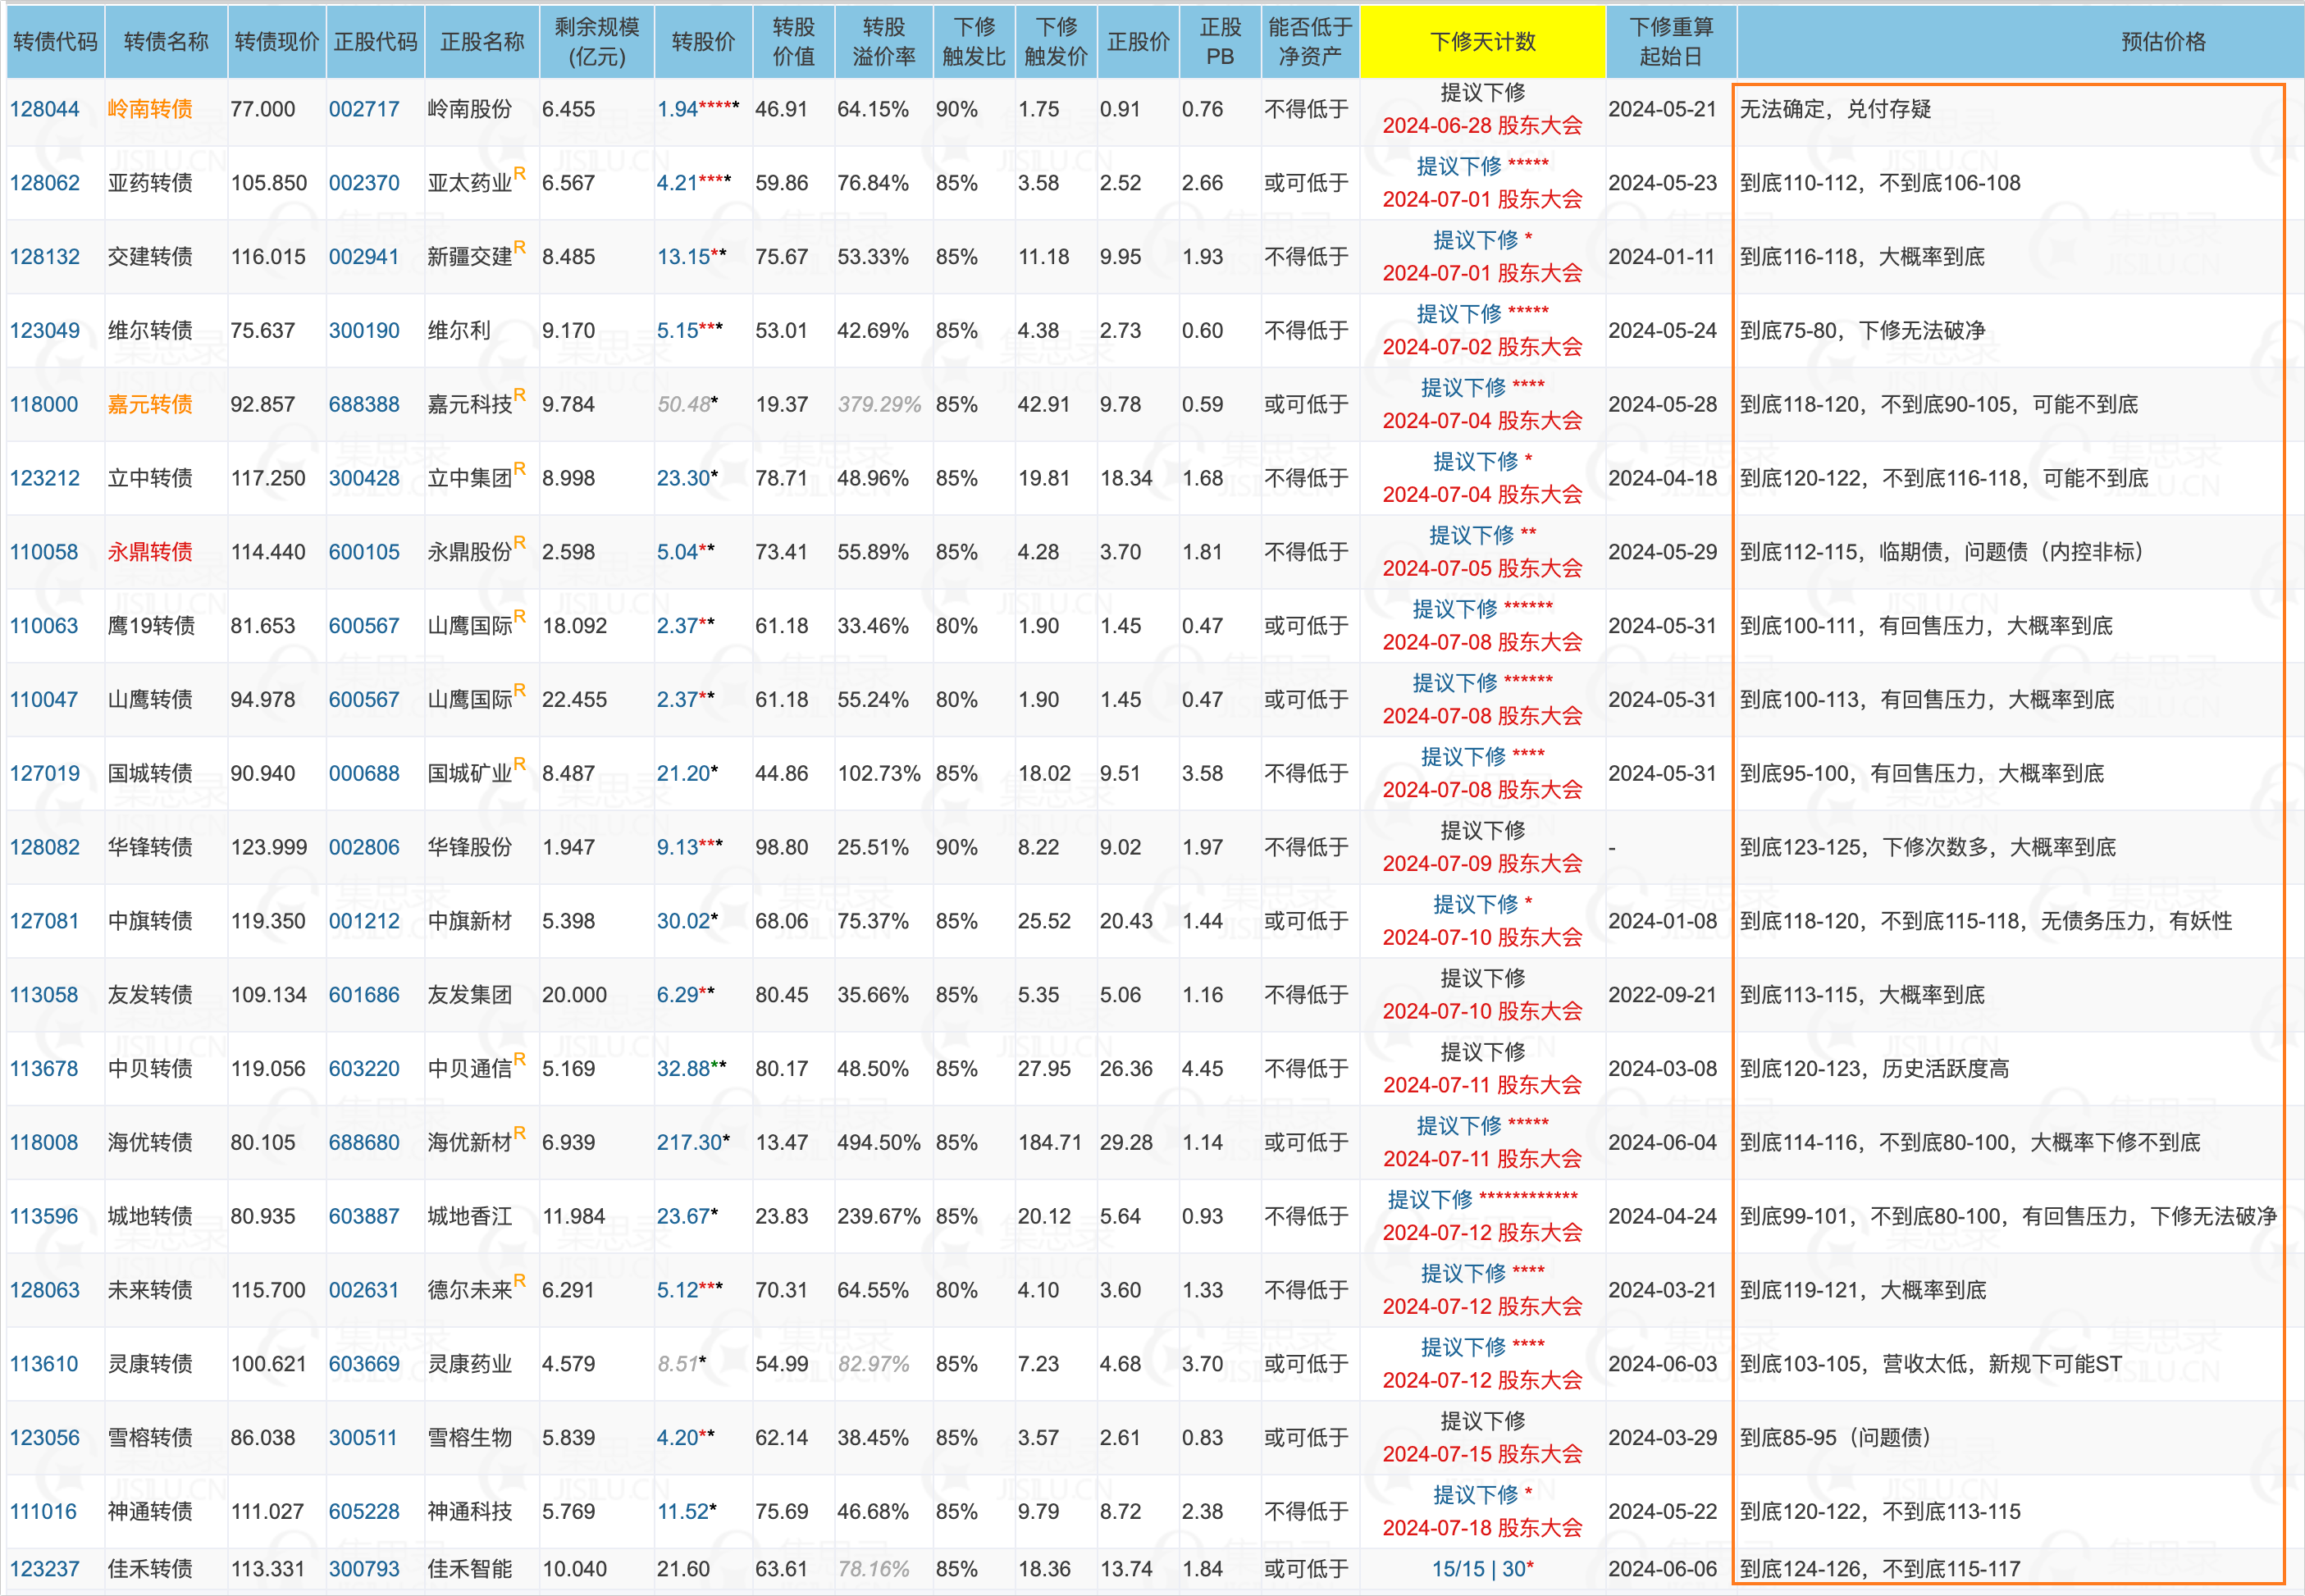Click 提议下修 link for 亚药转债
The height and width of the screenshot is (1596, 2305).
[x=1459, y=166]
